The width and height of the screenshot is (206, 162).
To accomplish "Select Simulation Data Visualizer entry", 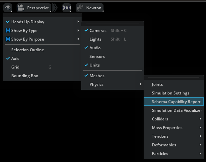I will [173, 110].
